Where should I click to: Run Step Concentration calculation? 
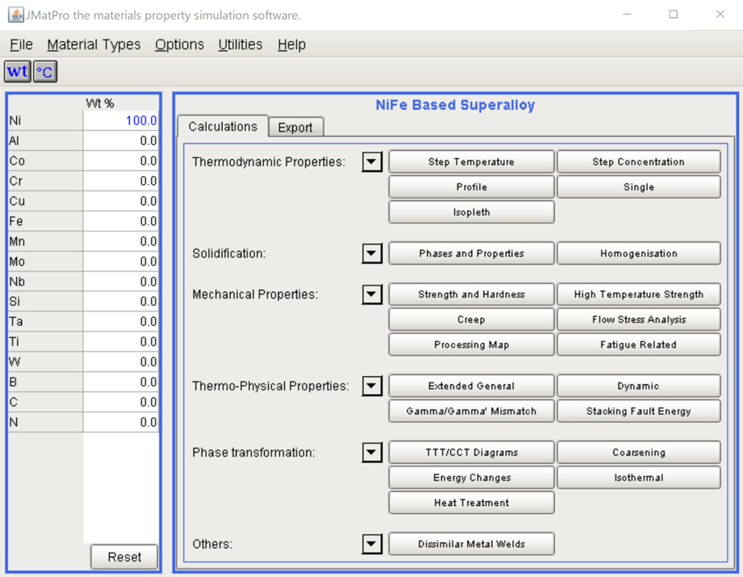point(639,161)
